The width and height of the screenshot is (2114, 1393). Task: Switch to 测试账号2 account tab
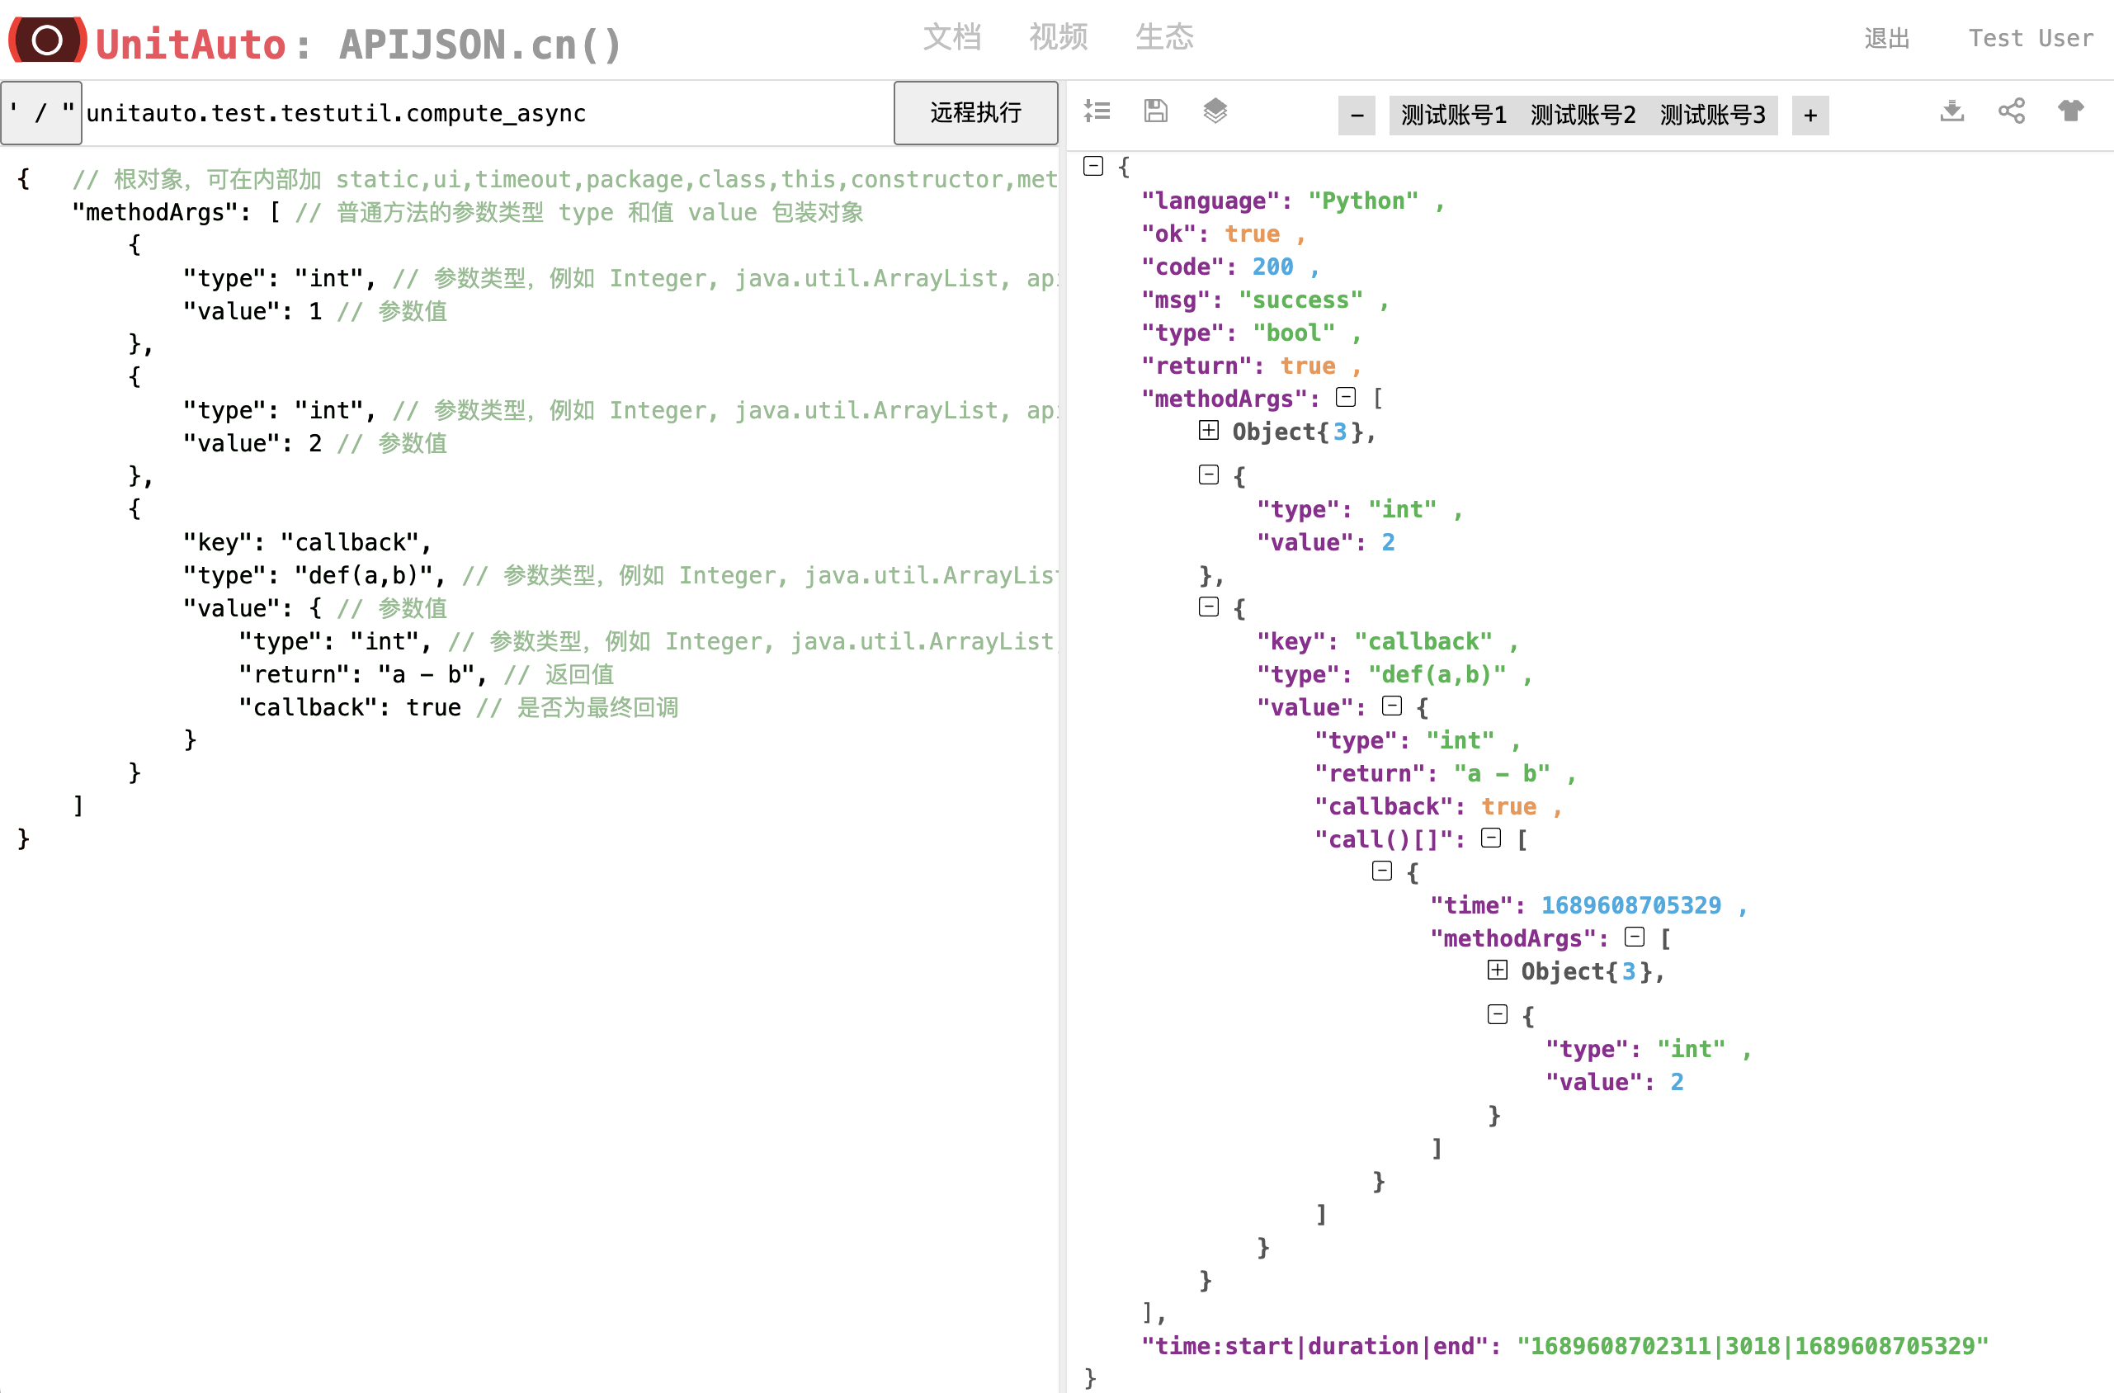(x=1582, y=115)
